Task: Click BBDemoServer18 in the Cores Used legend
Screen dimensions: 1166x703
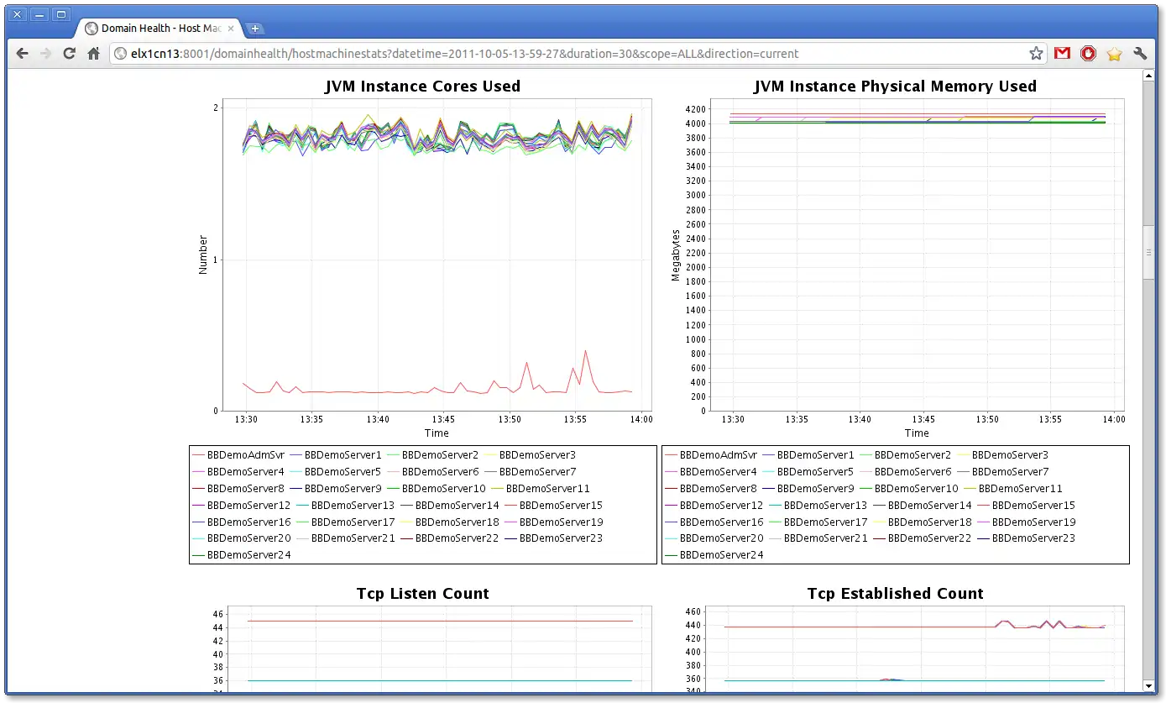Action: tap(457, 522)
